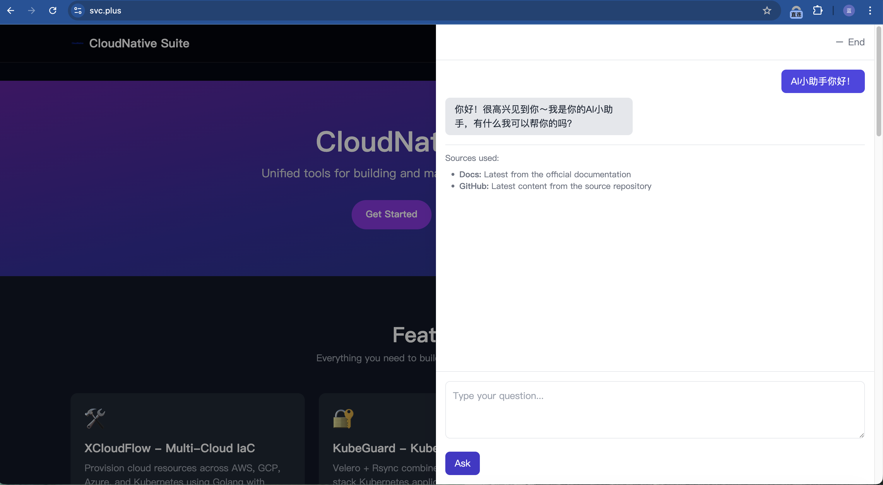Click the assistant reply bubble 你好!很高兴见到你
The image size is (883, 485).
538,116
